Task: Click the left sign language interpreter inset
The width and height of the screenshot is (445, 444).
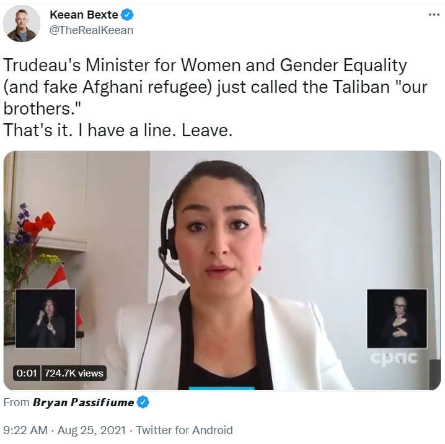Action: pyautogui.click(x=45, y=318)
